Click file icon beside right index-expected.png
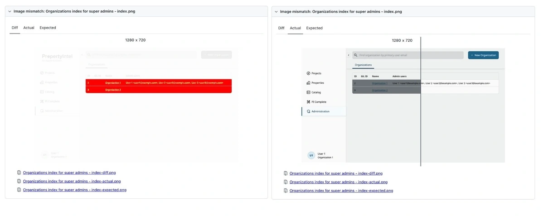The image size is (544, 216). tap(286, 191)
